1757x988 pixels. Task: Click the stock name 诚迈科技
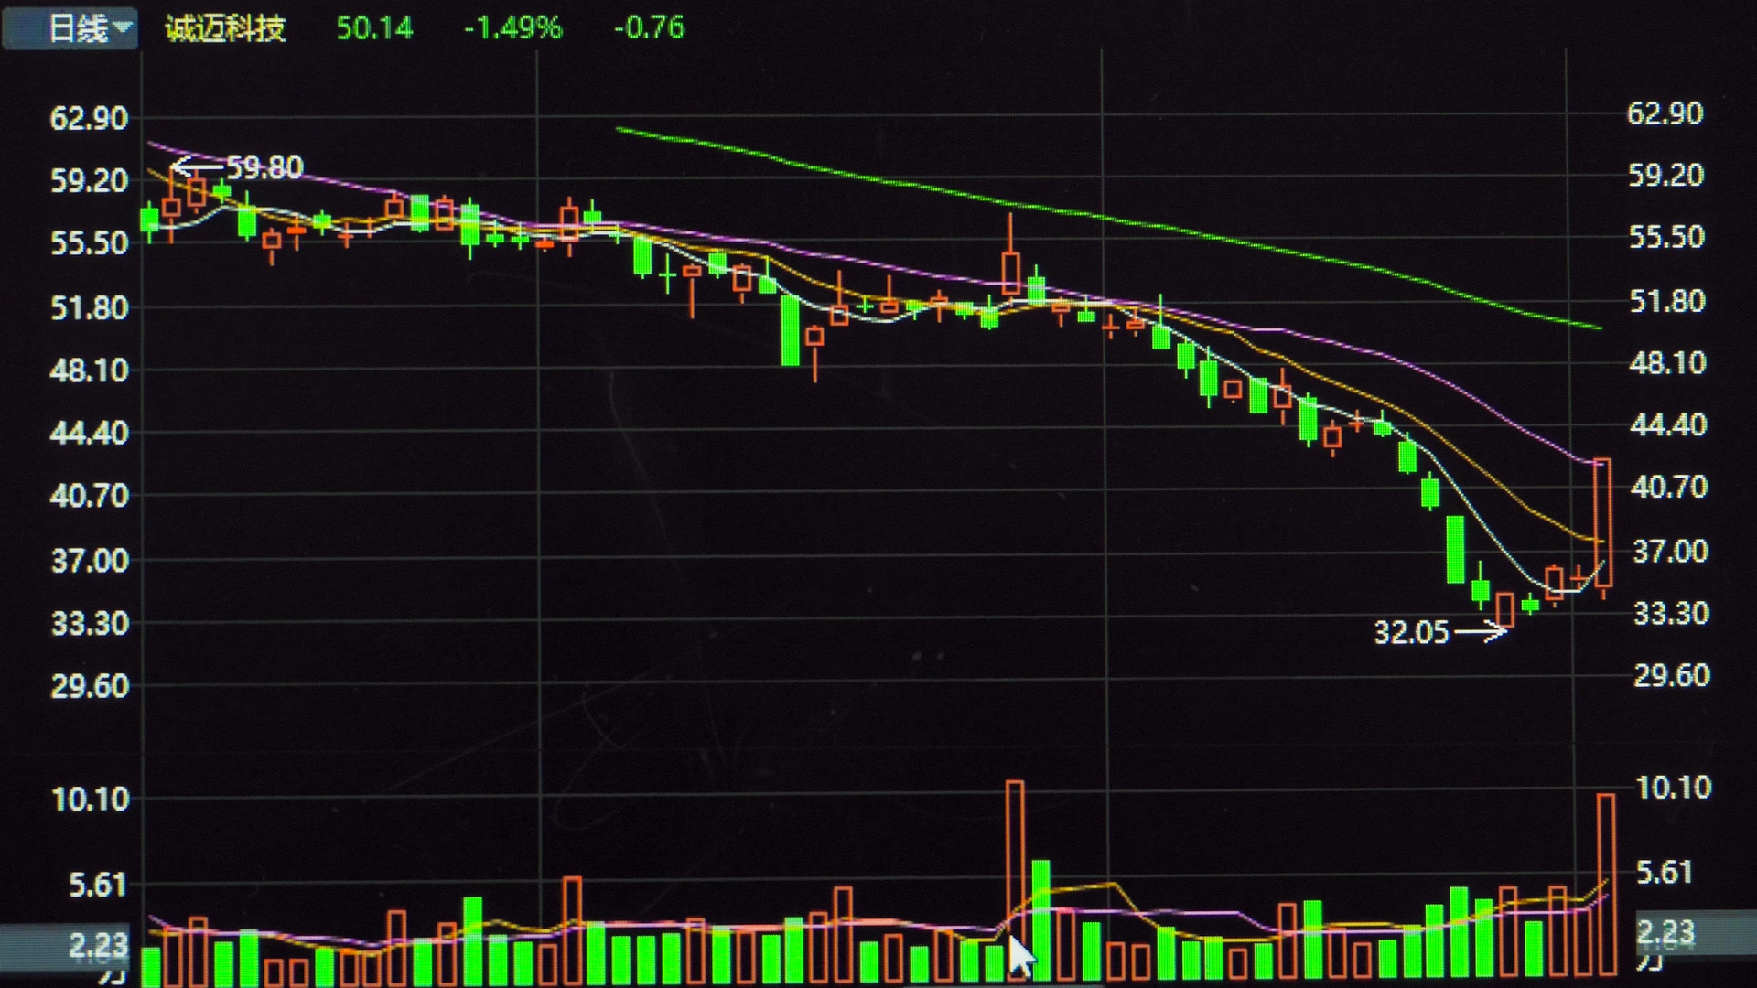point(225,28)
